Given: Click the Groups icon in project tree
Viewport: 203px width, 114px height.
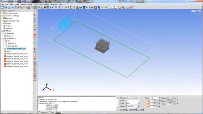Looking at the screenshot, I should tap(4, 18).
